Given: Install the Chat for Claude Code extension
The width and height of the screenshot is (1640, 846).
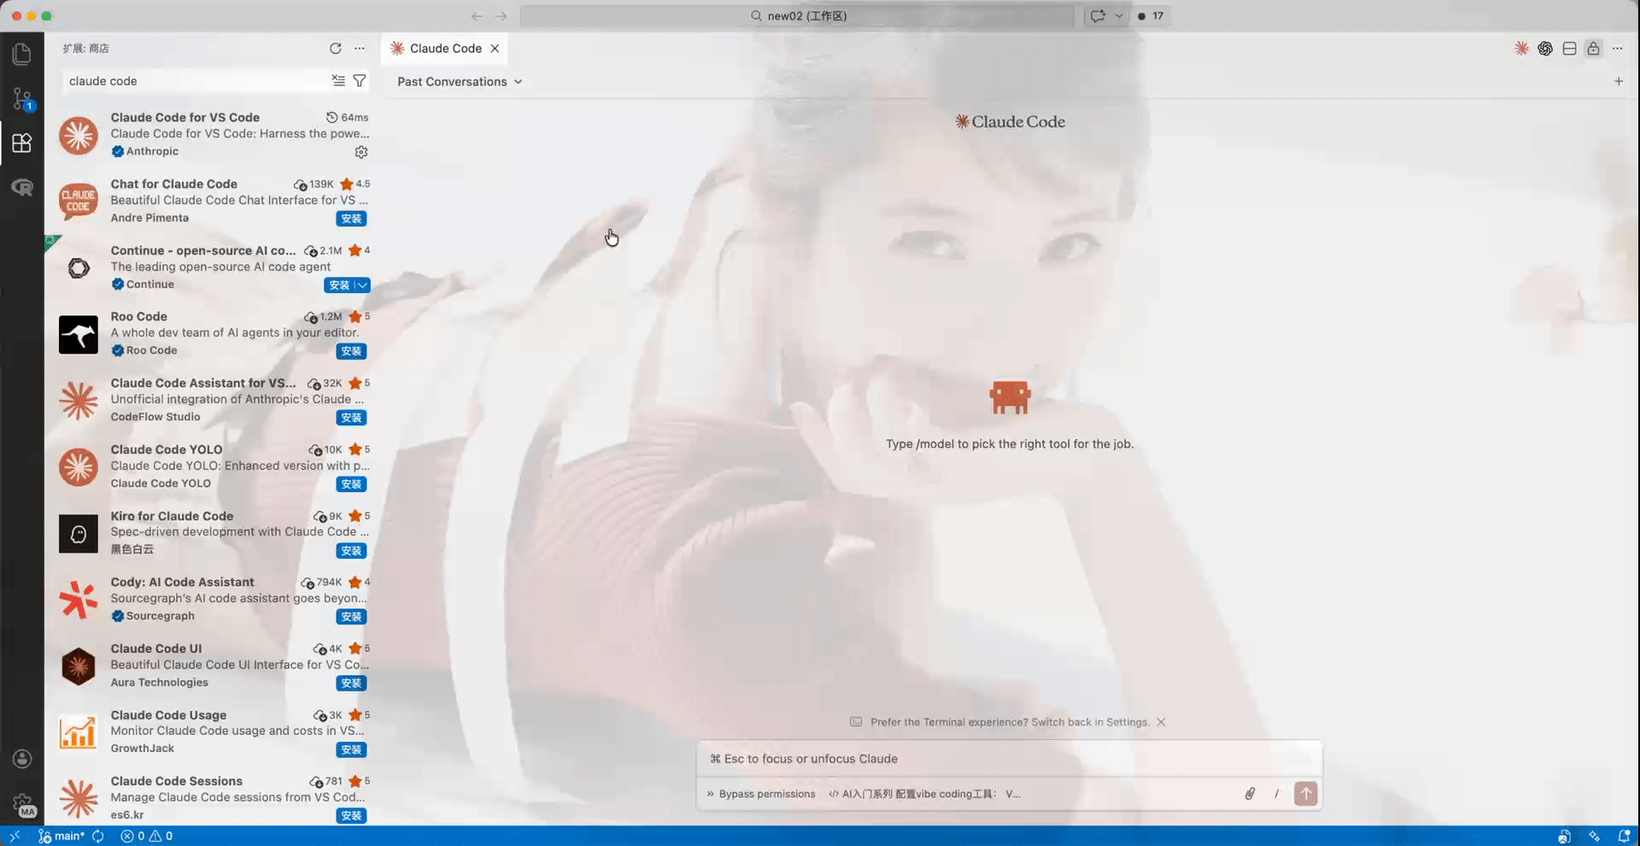Looking at the screenshot, I should click(x=351, y=219).
